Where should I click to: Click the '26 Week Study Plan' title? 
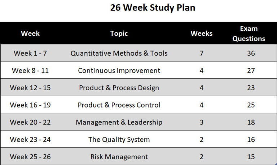[153, 8]
